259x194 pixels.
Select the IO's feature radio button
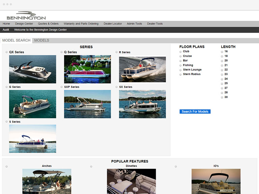click(x=176, y=166)
